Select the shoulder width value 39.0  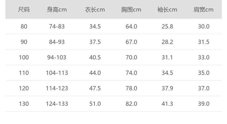coord(203,104)
